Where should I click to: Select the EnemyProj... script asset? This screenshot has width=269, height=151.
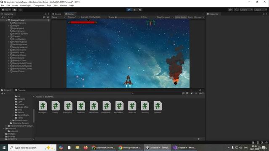point(68,107)
